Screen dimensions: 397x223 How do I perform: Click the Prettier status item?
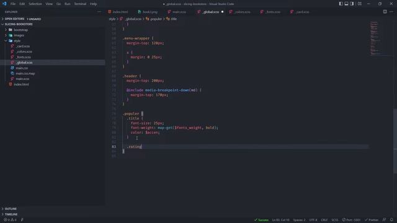(372, 220)
